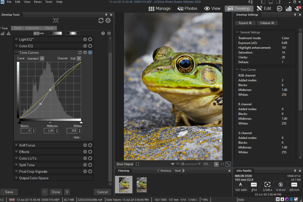Reset Tone Curves with the refresh icon
The height and width of the screenshot is (202, 303).
(80, 53)
